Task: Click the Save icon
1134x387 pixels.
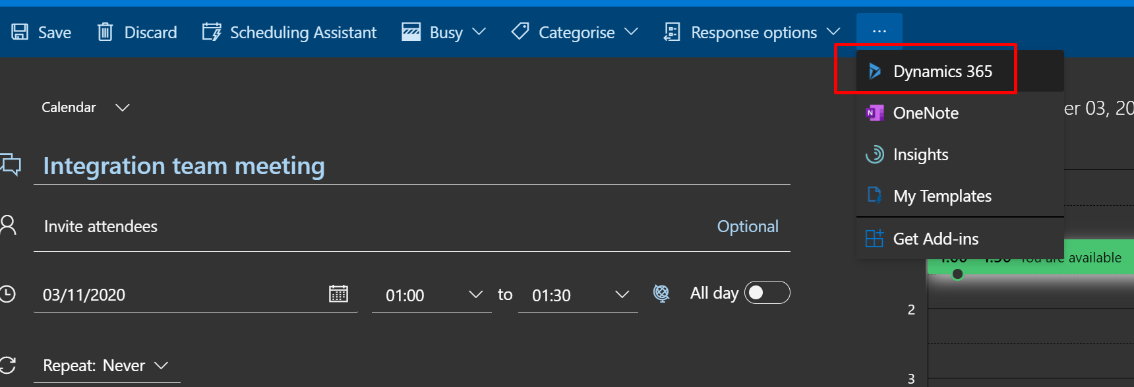Action: pos(20,32)
